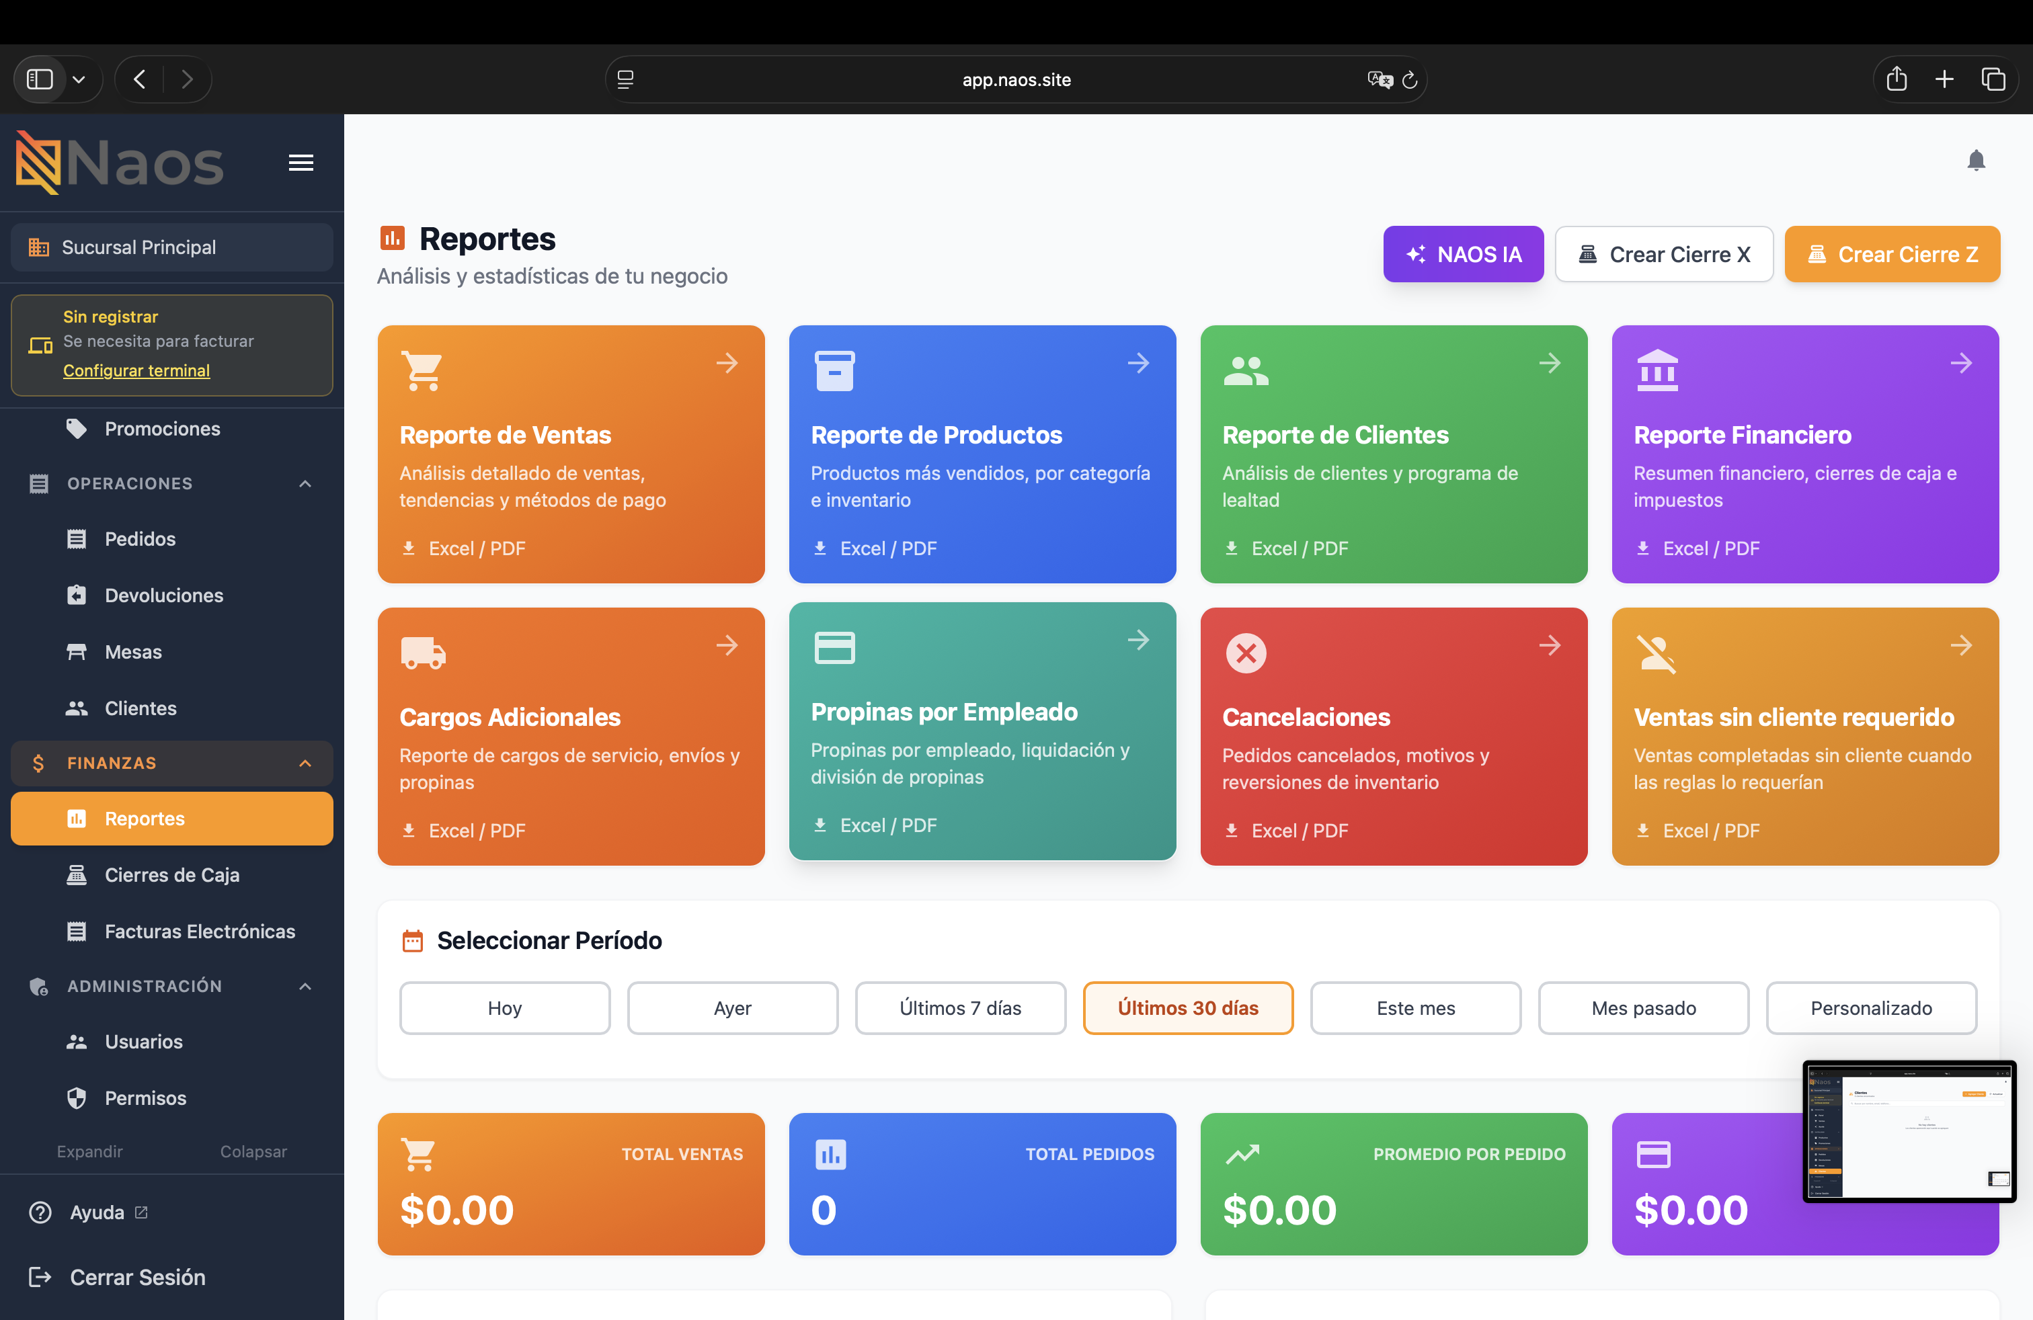Viewport: 2033px width, 1320px height.
Task: Click the Naos logo
Action: (x=120, y=162)
